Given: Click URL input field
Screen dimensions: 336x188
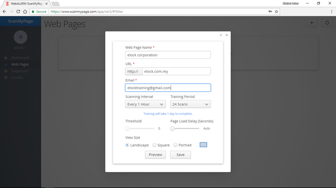Looking at the screenshot, I should (176, 71).
